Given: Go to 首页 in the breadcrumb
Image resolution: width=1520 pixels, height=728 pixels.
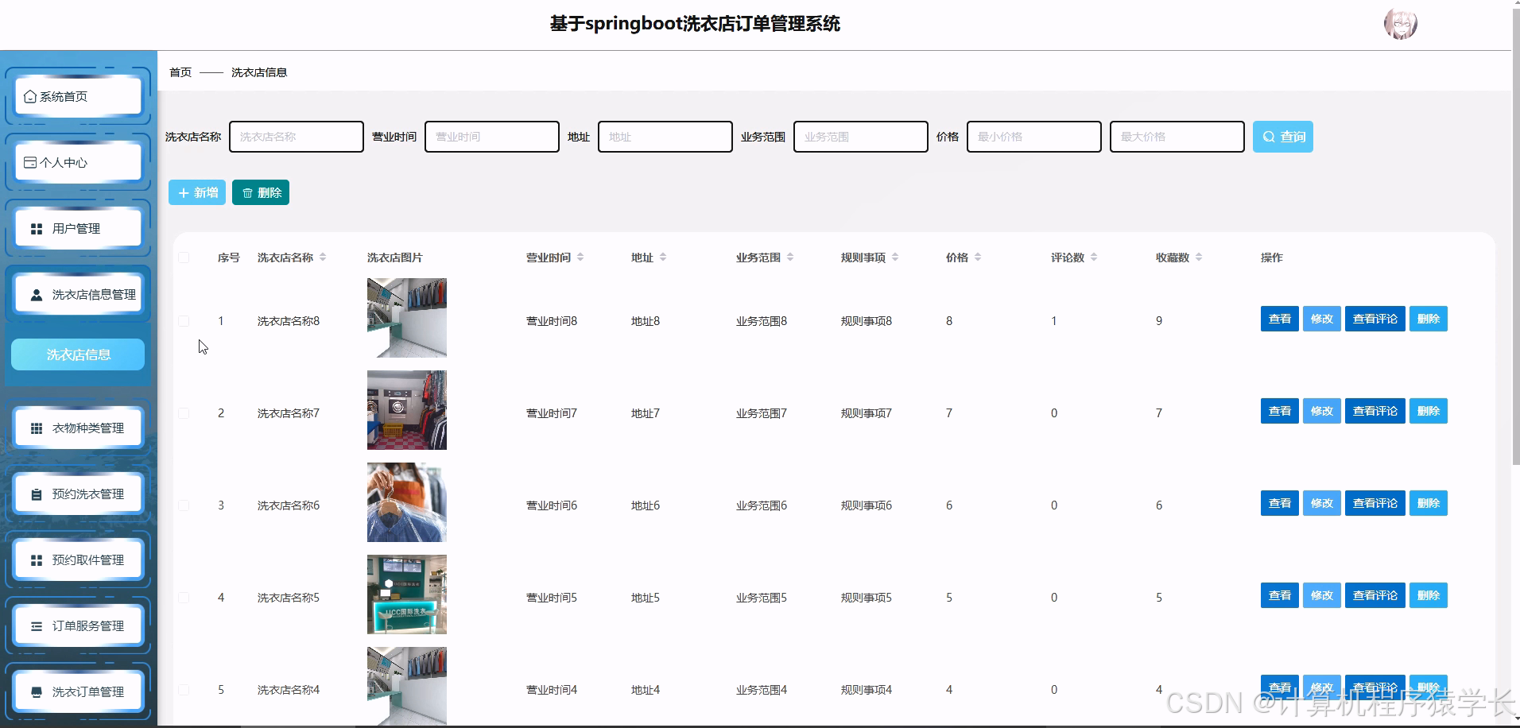Looking at the screenshot, I should click(180, 72).
